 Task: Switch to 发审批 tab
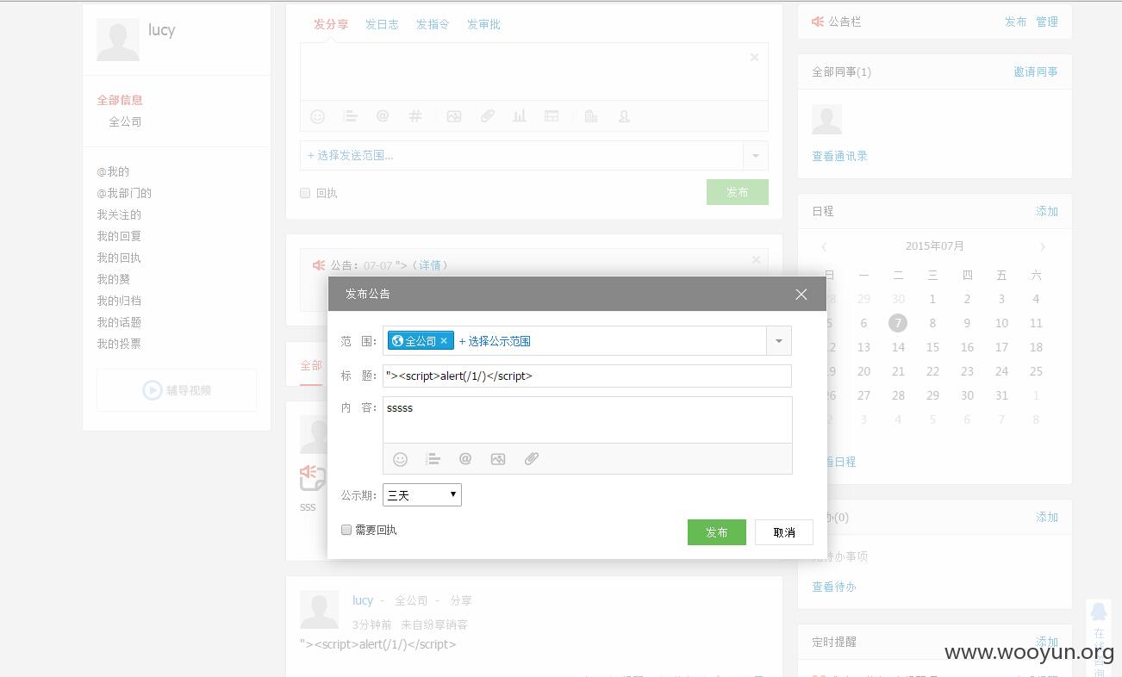click(483, 24)
